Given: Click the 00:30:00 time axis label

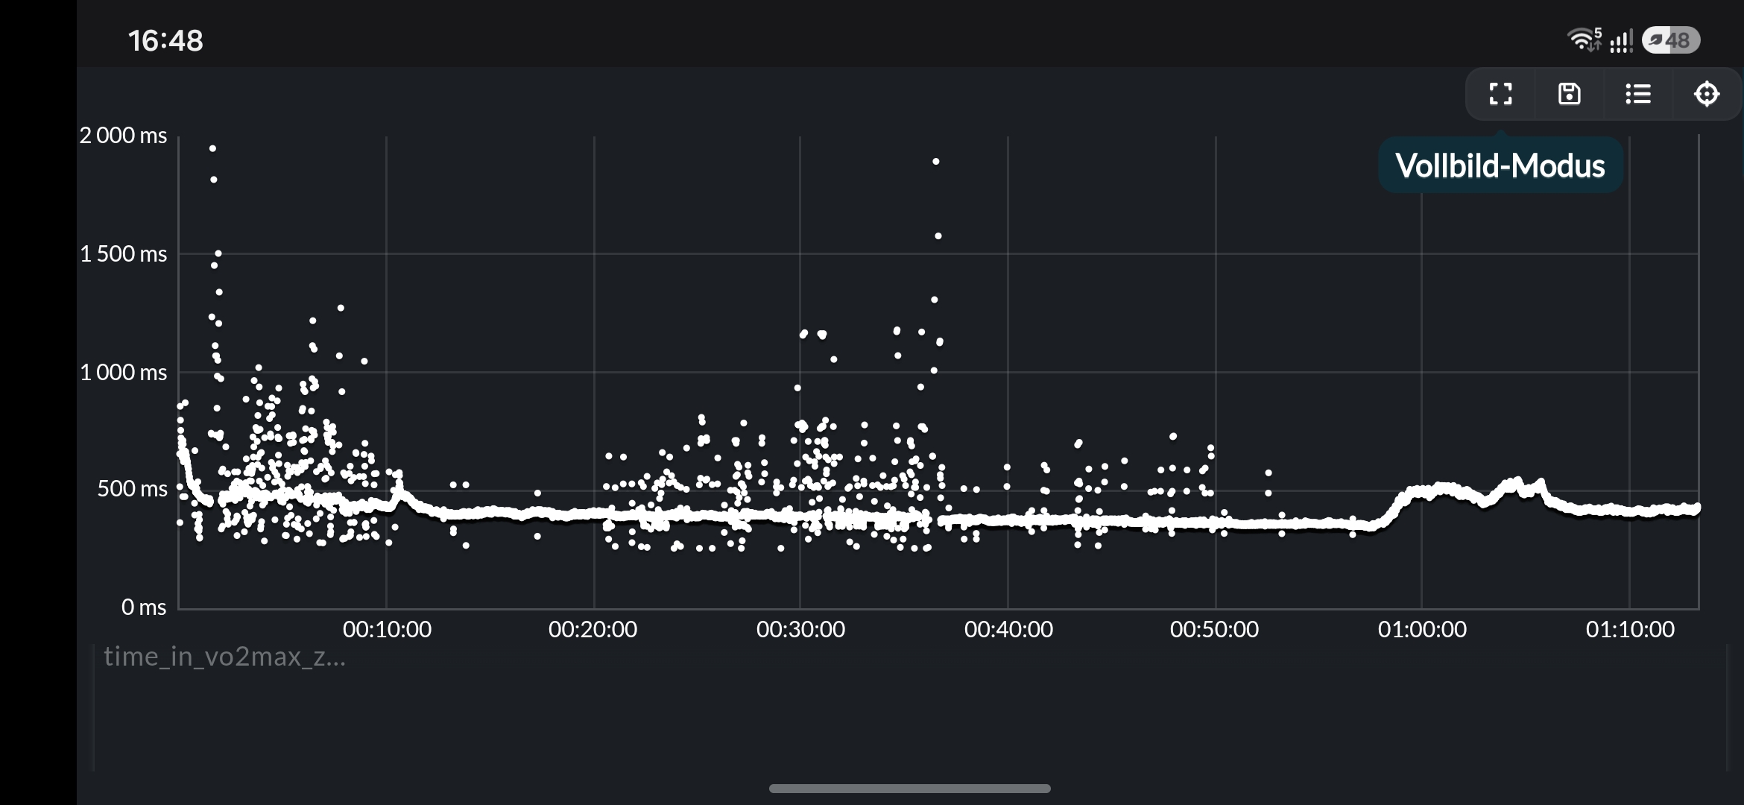Looking at the screenshot, I should pos(800,630).
